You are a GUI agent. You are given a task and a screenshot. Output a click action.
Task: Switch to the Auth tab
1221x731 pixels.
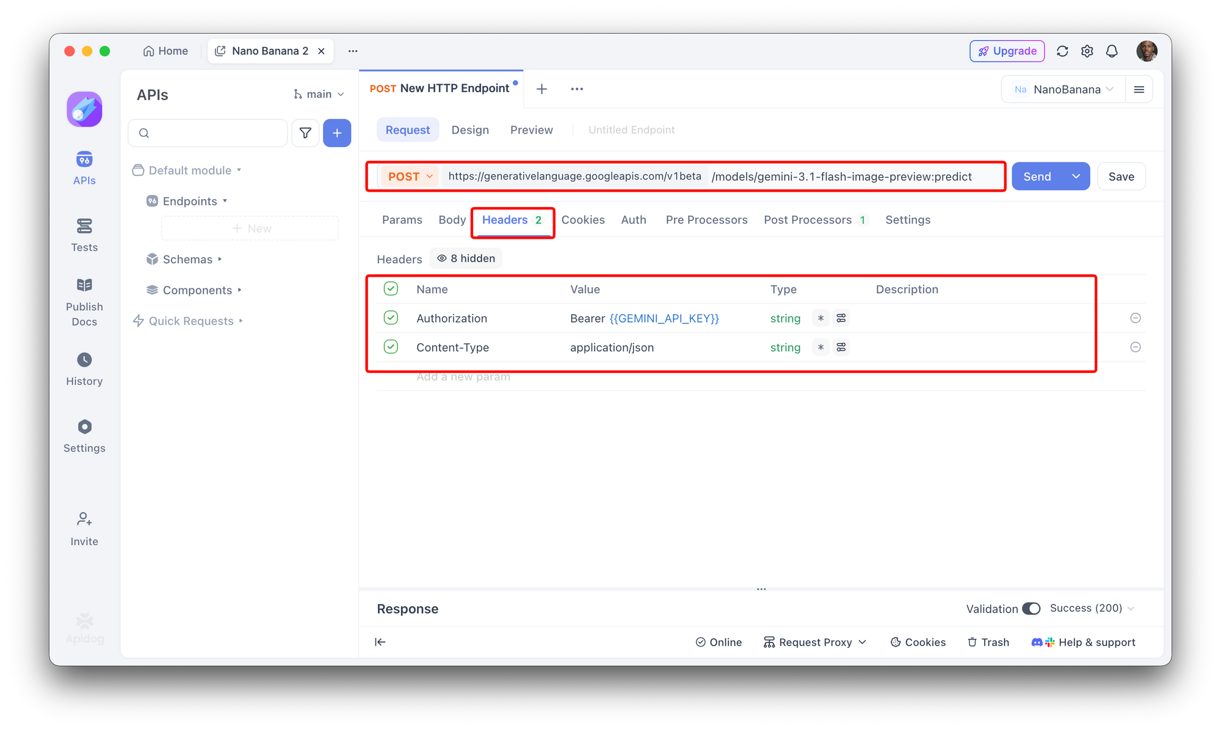[x=634, y=220]
